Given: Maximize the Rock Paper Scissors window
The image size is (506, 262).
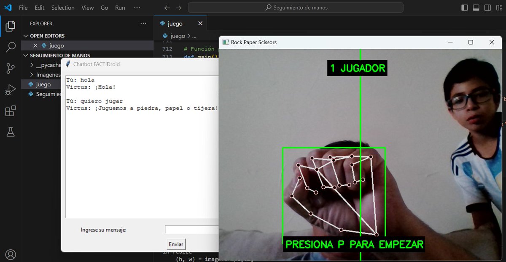Looking at the screenshot, I should point(471,42).
